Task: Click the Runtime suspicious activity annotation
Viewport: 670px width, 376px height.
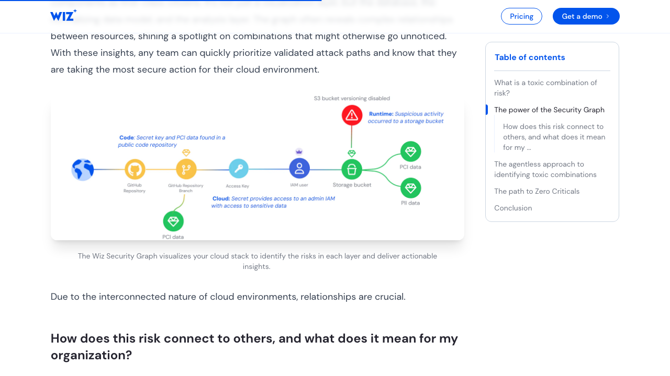Action: (406, 118)
